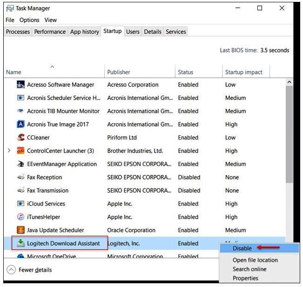Switch to the Processes tab

point(18,32)
